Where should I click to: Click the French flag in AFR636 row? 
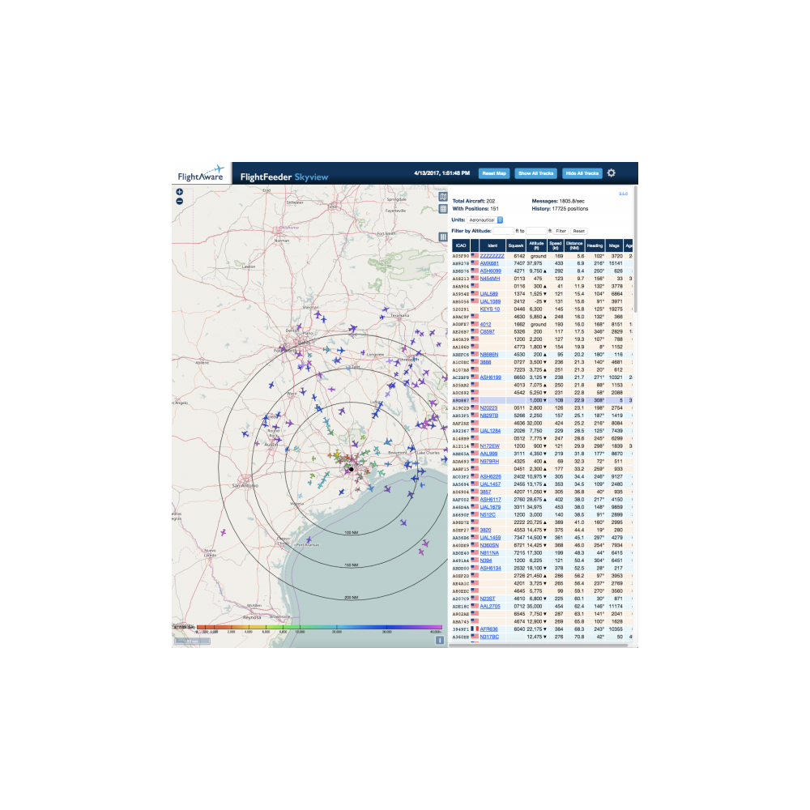[x=474, y=629]
